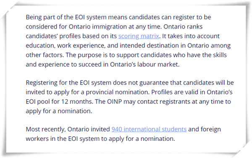
Task: Click the text "provincial nomination"
Action: (x=118, y=92)
